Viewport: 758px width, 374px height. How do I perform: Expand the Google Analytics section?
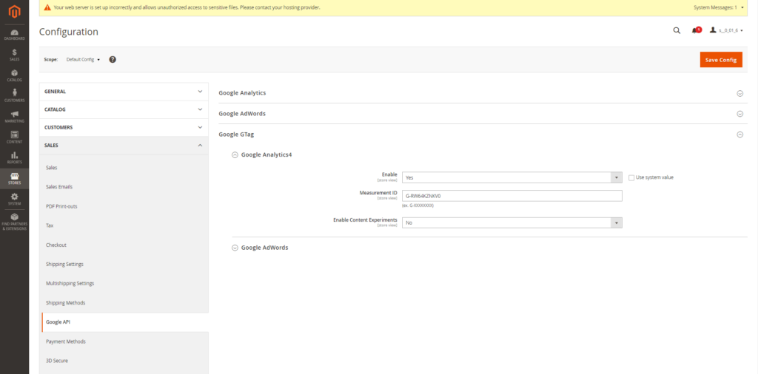[483, 92]
